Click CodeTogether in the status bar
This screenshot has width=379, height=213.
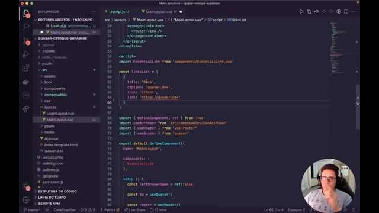(x=65, y=210)
